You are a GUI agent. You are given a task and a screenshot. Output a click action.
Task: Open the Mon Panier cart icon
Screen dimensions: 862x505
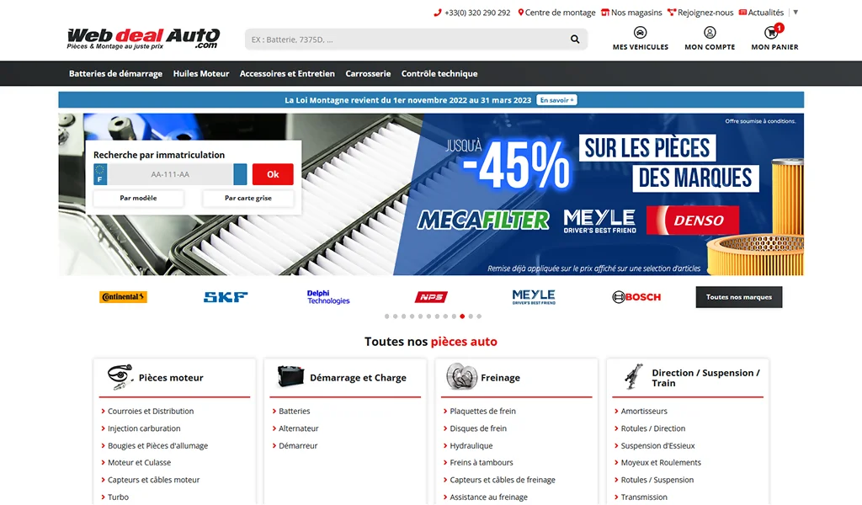pos(771,33)
